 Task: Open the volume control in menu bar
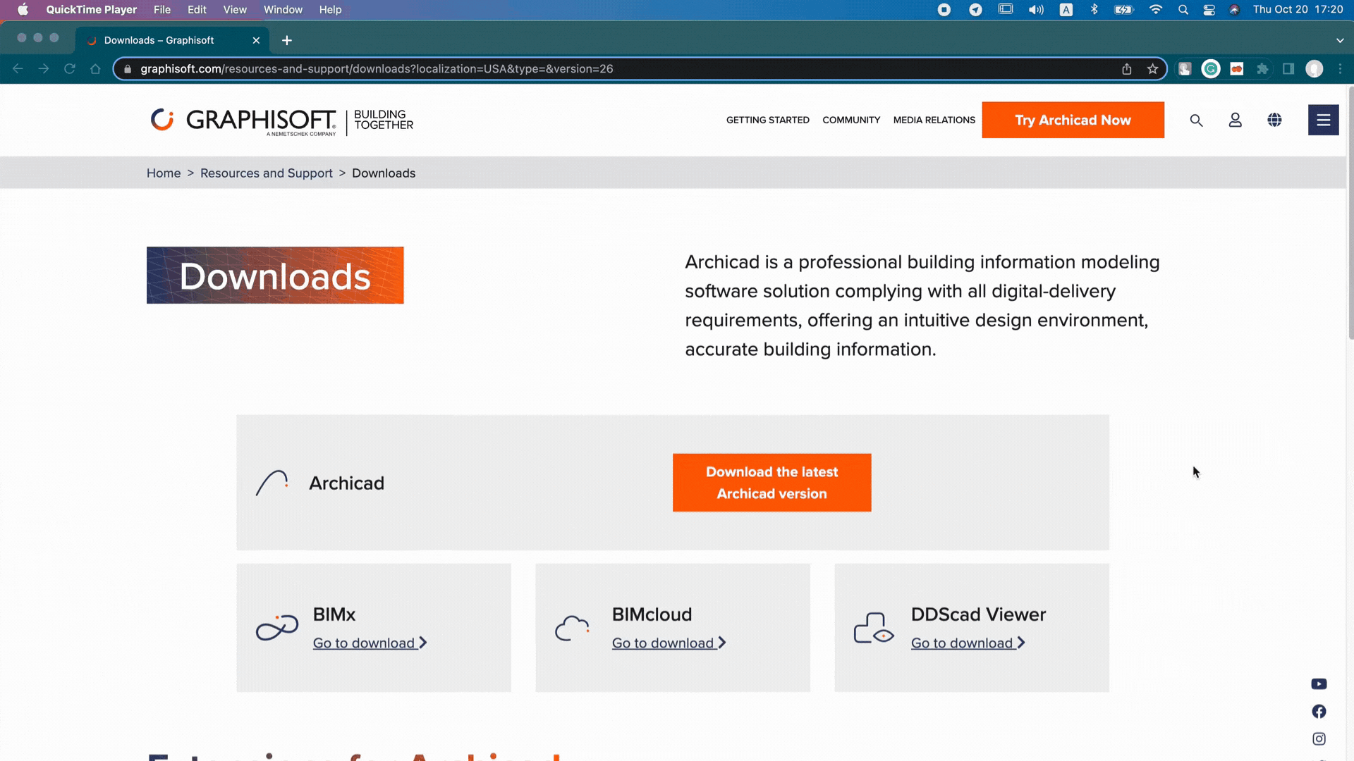point(1036,10)
